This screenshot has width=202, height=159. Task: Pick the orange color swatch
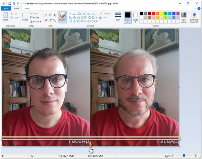coord(158,13)
